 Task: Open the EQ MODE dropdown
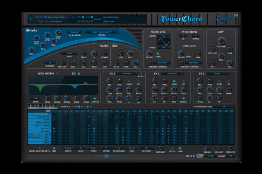point(36,98)
